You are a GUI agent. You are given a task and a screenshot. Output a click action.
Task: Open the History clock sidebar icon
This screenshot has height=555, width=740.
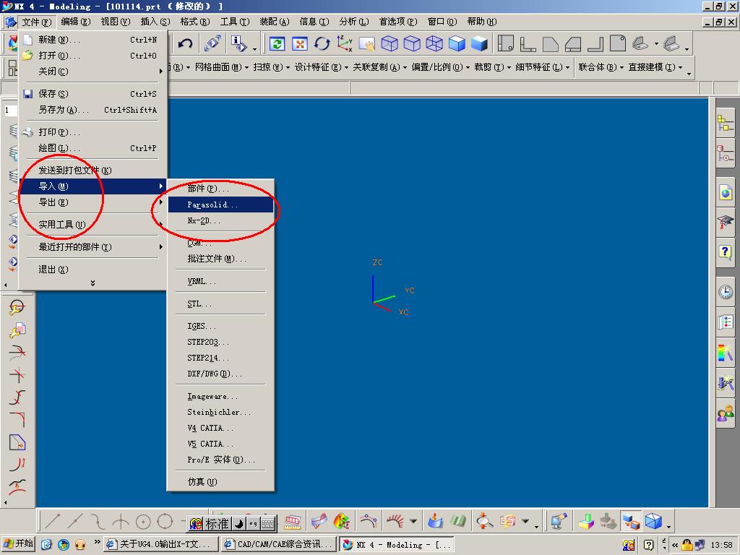pos(726,292)
